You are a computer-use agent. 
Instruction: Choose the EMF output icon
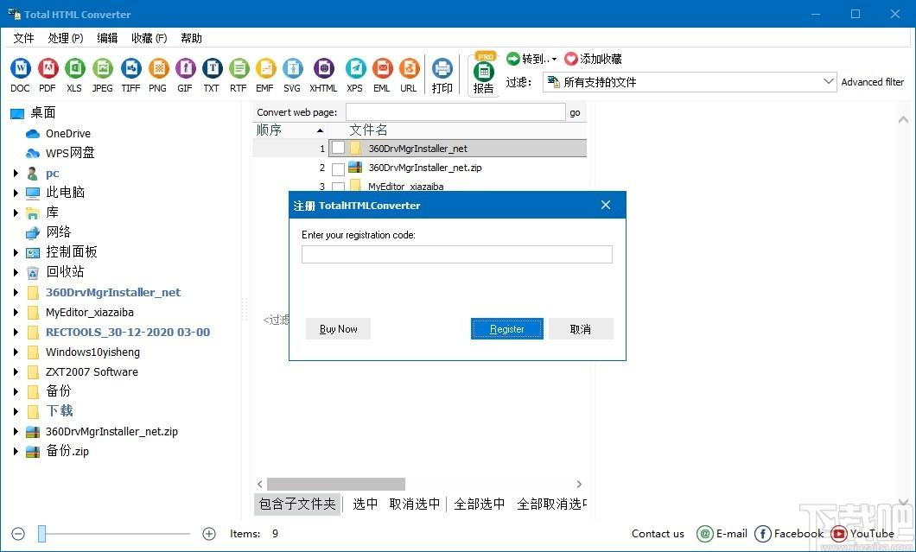(x=265, y=68)
